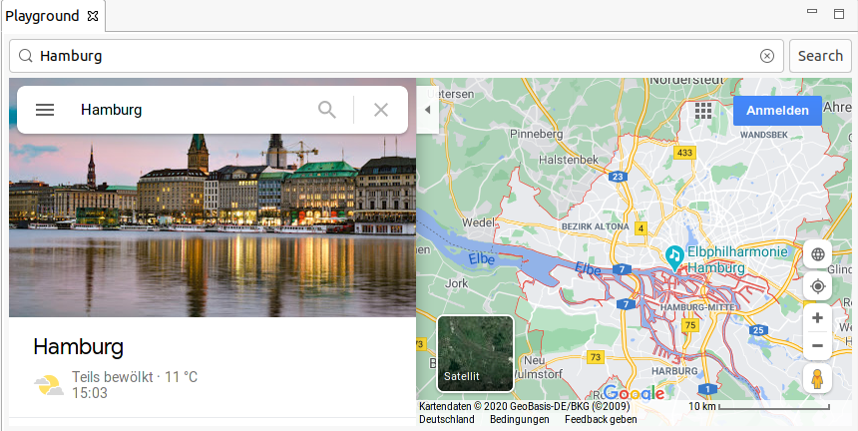Click the Hamburg text in Maps search box
Screen dimensions: 858x431
pos(112,110)
